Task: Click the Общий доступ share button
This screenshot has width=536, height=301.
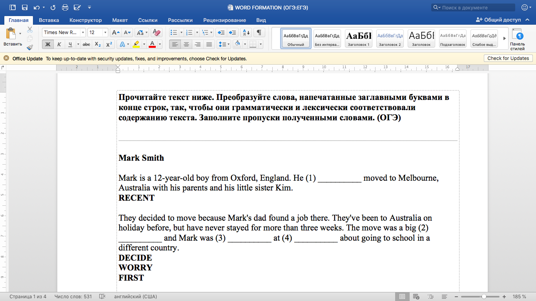Action: pyautogui.click(x=498, y=20)
